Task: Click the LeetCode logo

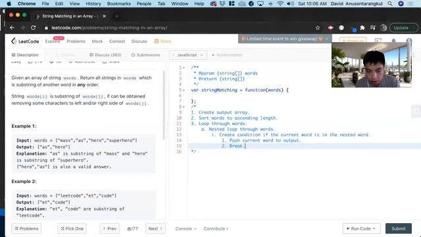Action: 25,41
